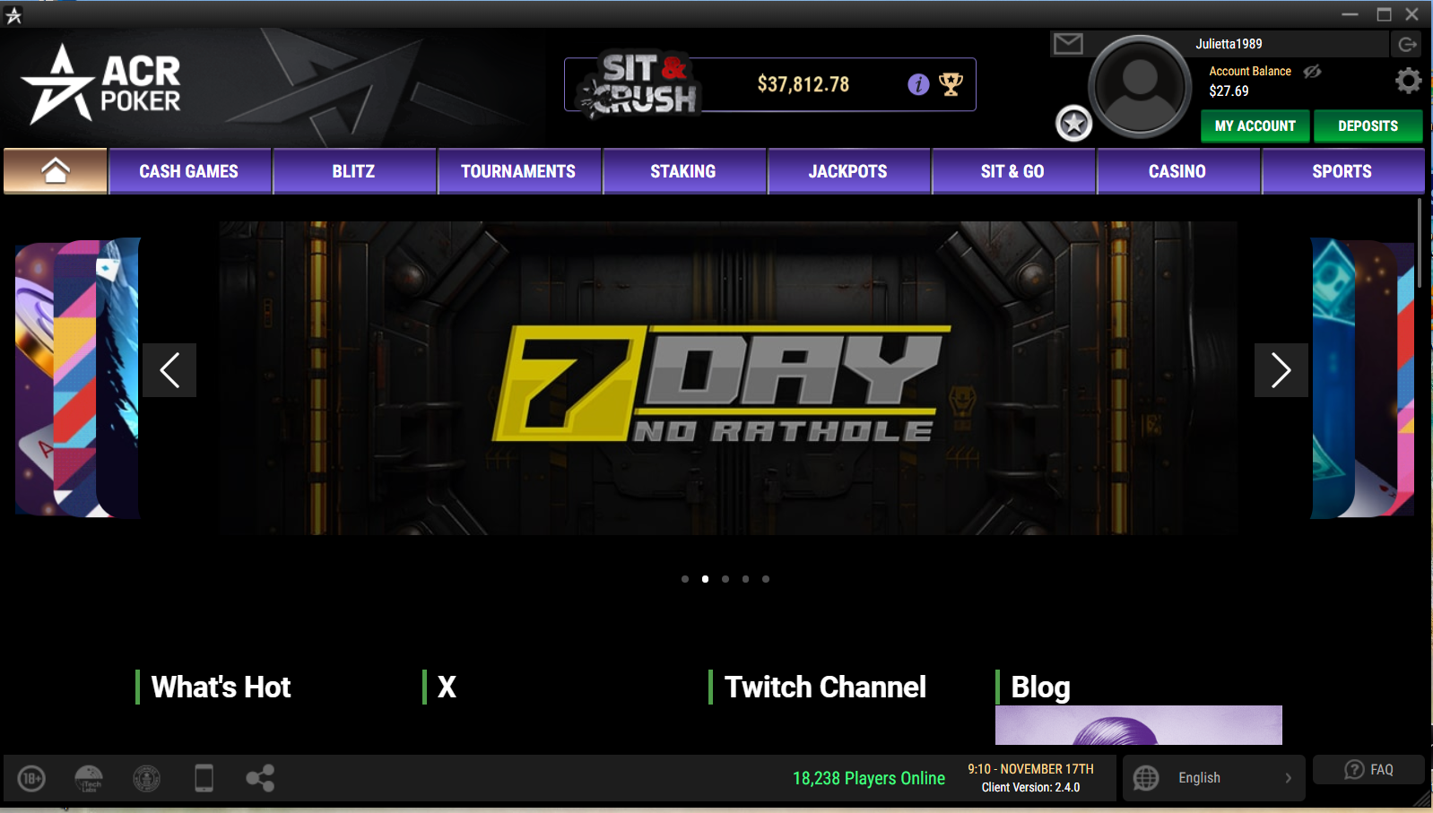Select the fourth carousel dot

coord(745,579)
